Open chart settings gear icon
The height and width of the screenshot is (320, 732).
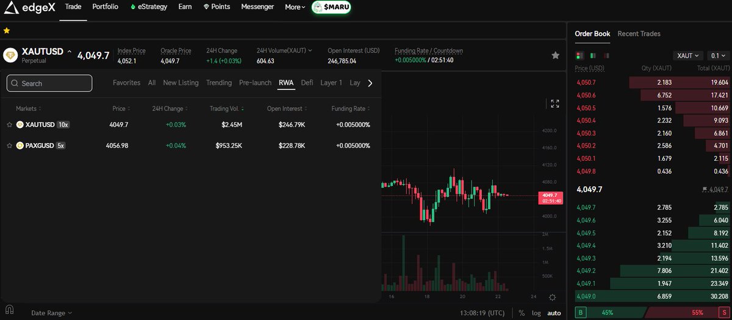[x=552, y=297]
